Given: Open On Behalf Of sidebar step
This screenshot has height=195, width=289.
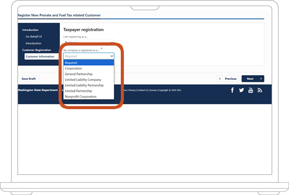Looking at the screenshot, I should coord(34,37).
